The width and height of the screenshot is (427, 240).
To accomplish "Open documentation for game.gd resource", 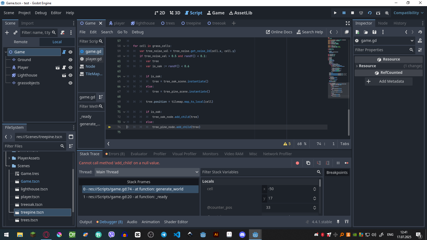I will click(420, 41).
